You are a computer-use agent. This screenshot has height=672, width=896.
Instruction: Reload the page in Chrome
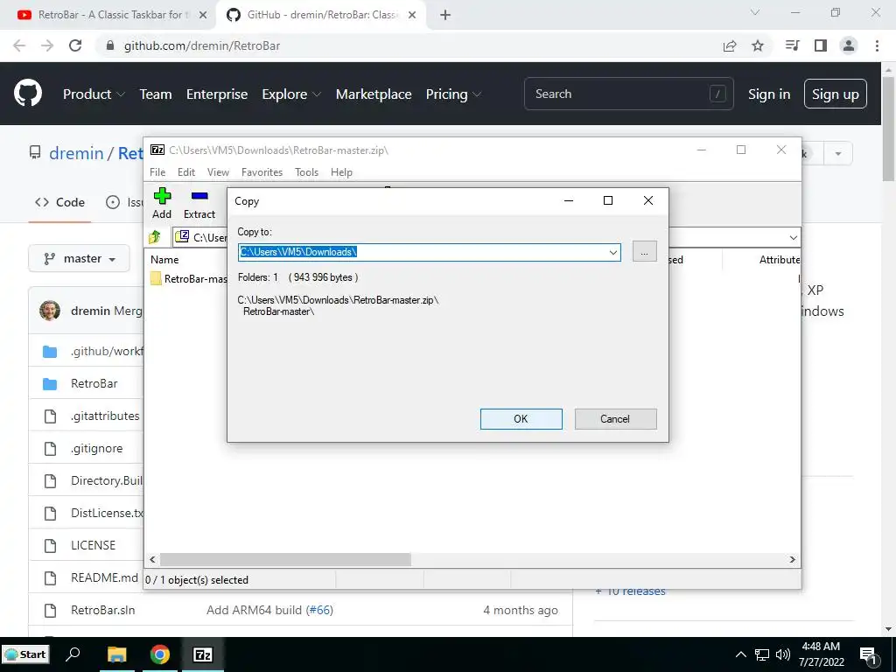point(75,45)
